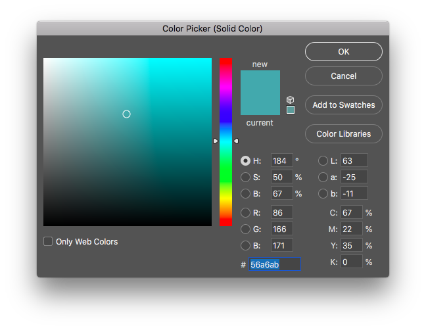426x330 pixels.
Task: Click the circular color marker in the color field
Action: pyautogui.click(x=126, y=114)
